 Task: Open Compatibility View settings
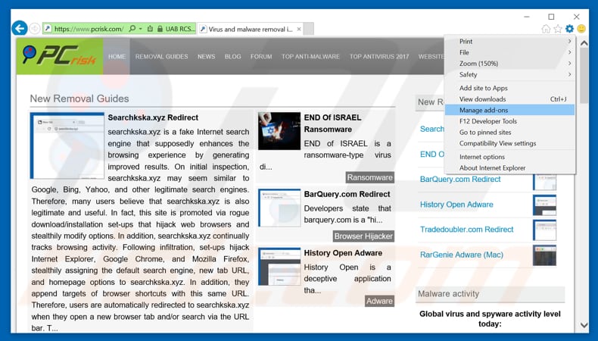point(510,143)
